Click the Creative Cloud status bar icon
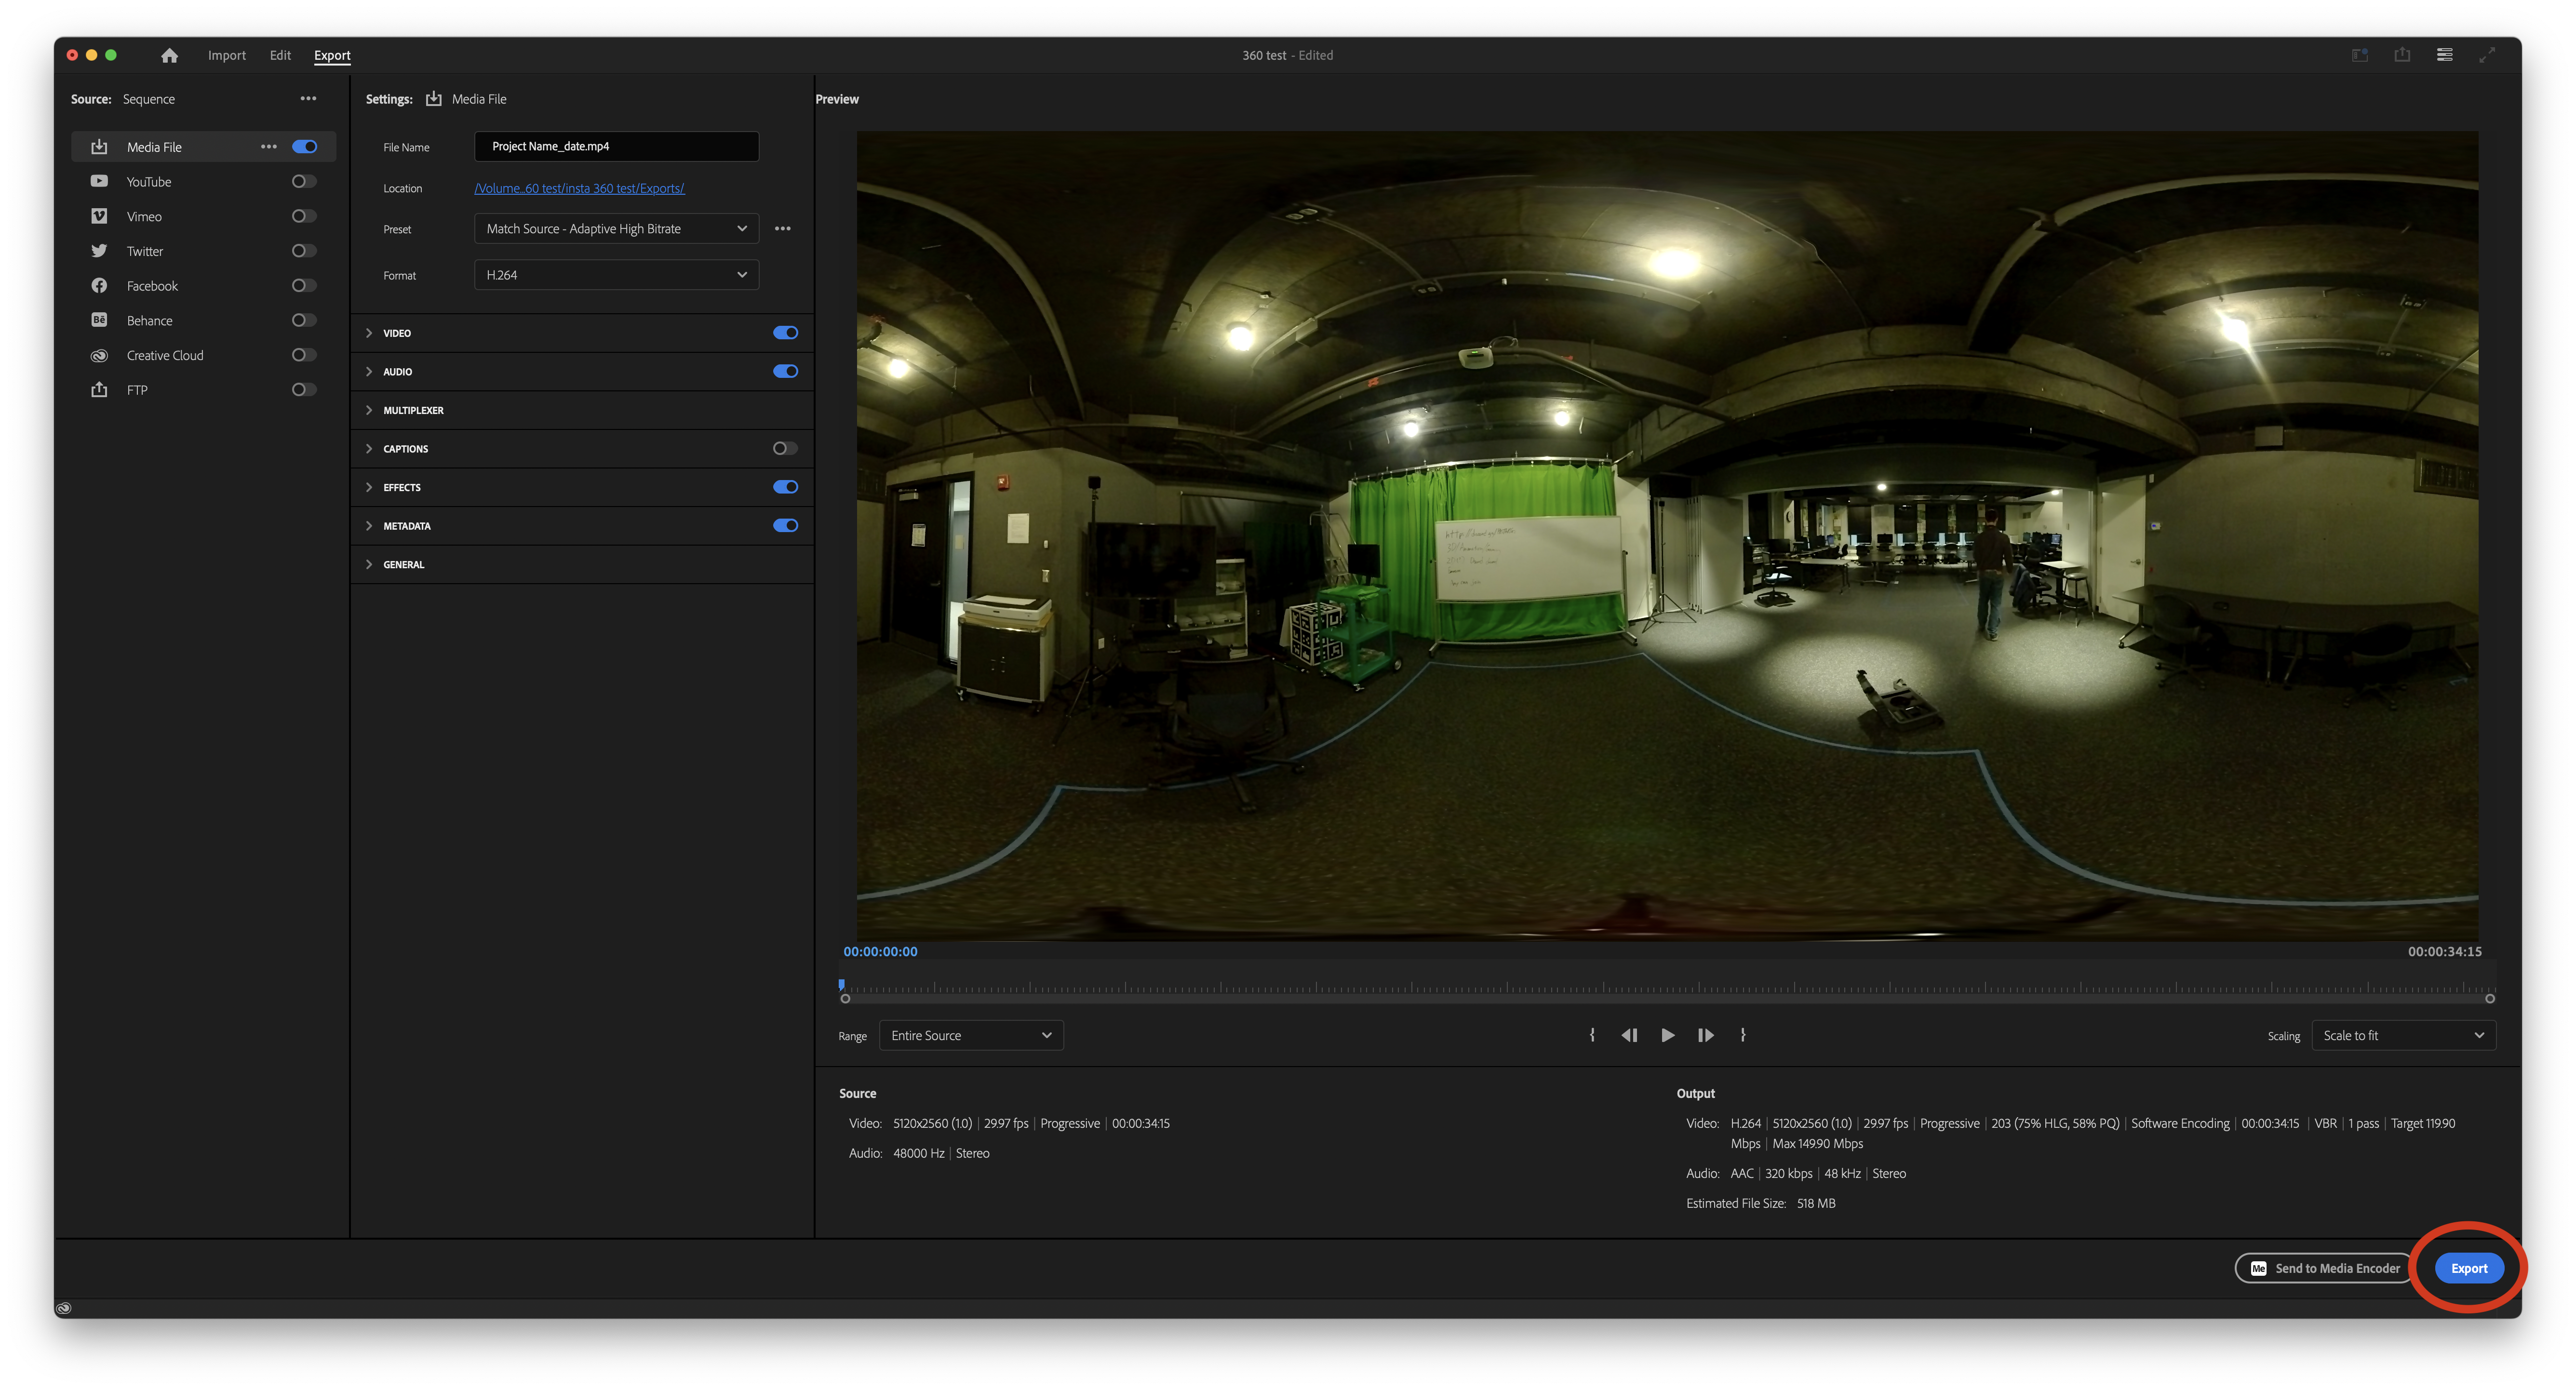This screenshot has height=1390, width=2576. (x=64, y=1308)
